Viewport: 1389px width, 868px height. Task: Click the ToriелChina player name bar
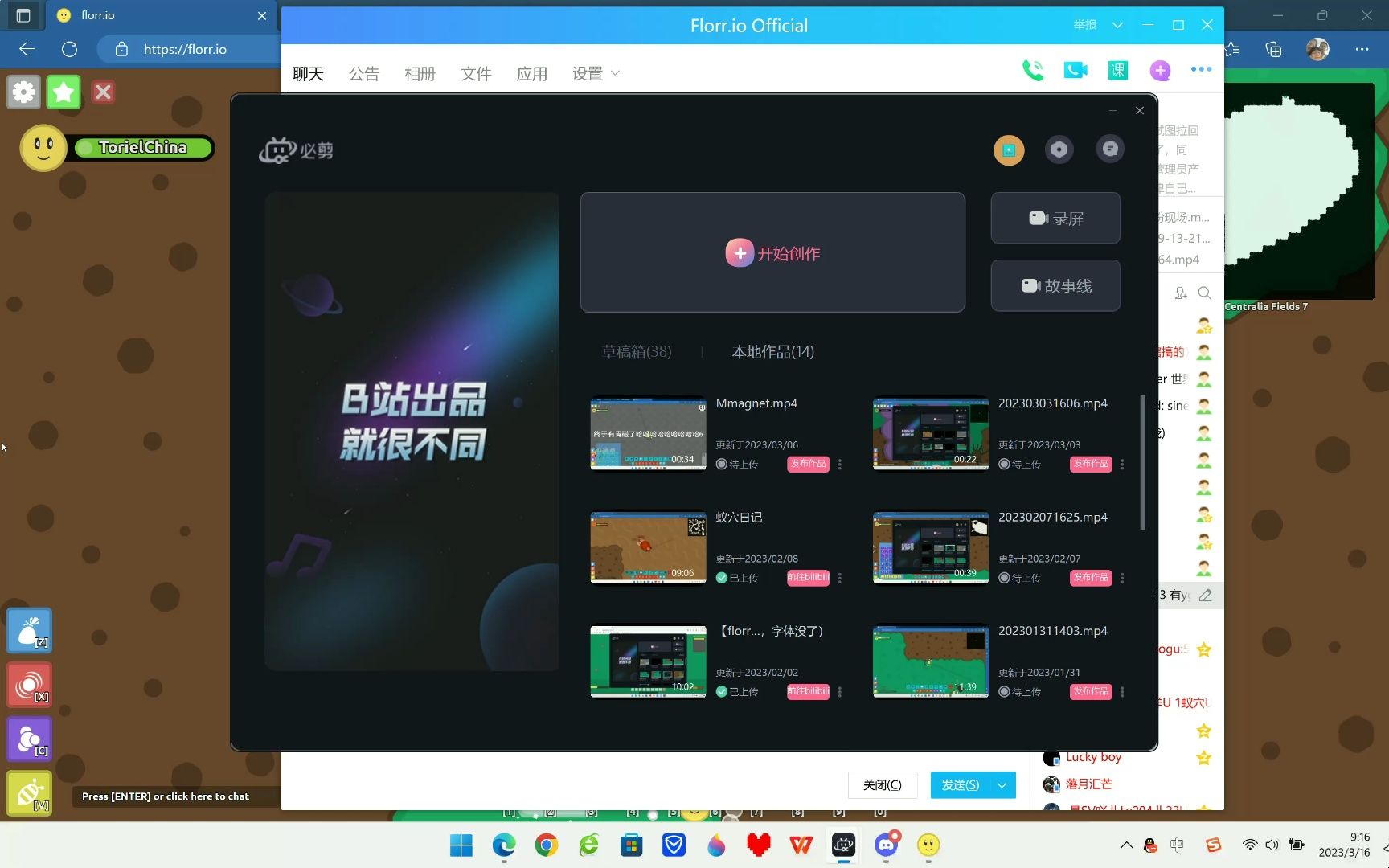[x=142, y=148]
